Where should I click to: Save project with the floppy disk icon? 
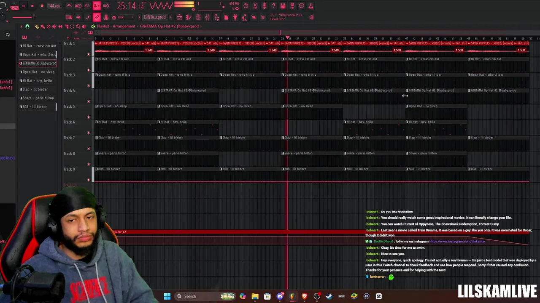click(283, 6)
